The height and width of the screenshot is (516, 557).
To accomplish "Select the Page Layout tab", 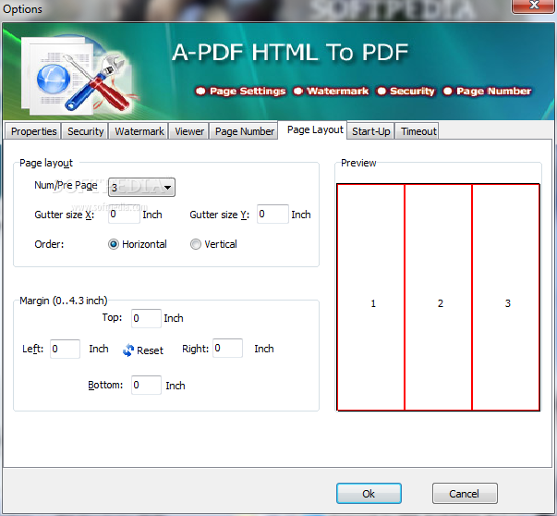I will tap(312, 129).
